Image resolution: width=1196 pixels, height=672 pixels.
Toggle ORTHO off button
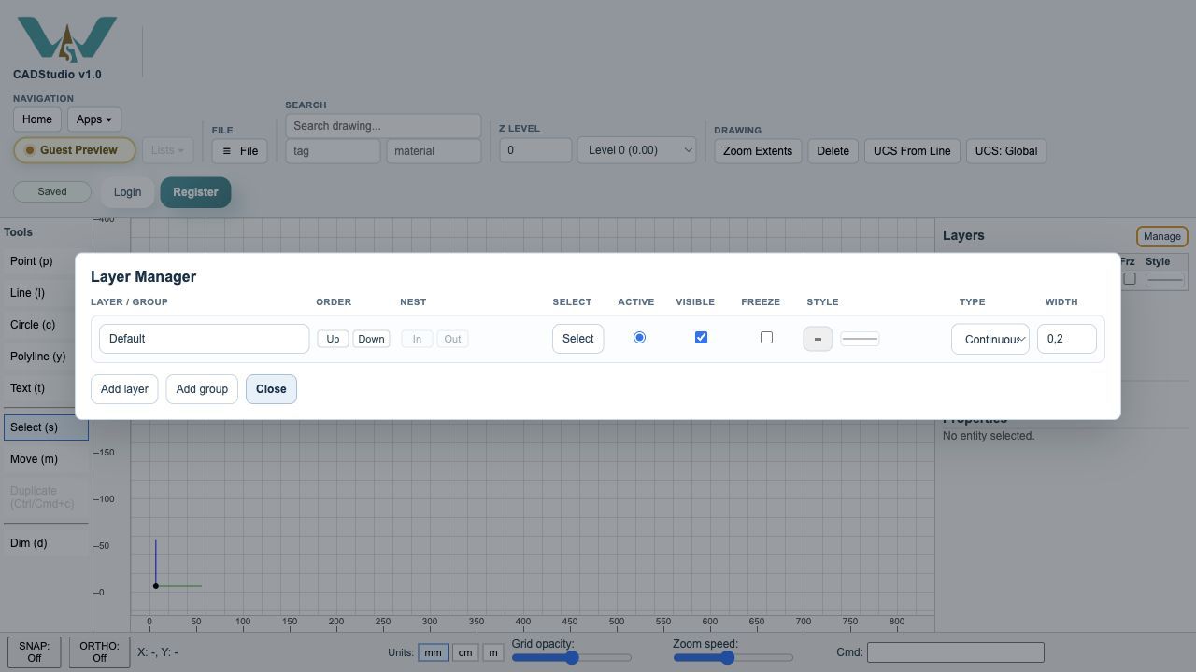point(100,651)
